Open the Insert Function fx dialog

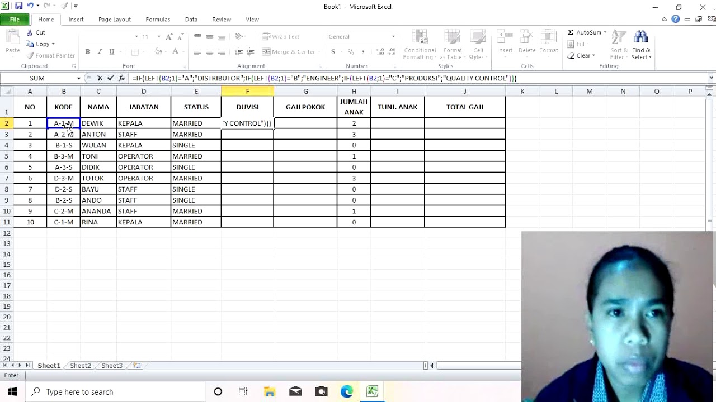click(121, 78)
